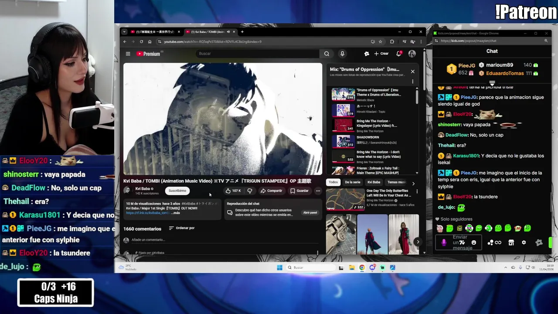
Task: Bookmark this page with the star icon
Action: [x=381, y=41]
